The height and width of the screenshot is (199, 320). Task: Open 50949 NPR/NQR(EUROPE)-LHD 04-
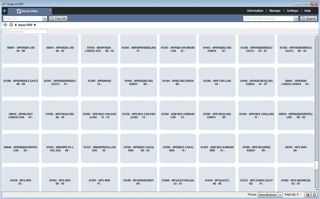click(x=21, y=148)
